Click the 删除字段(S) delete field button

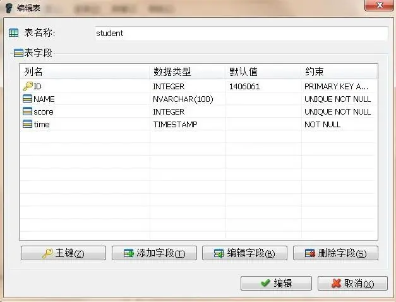tap(335, 253)
